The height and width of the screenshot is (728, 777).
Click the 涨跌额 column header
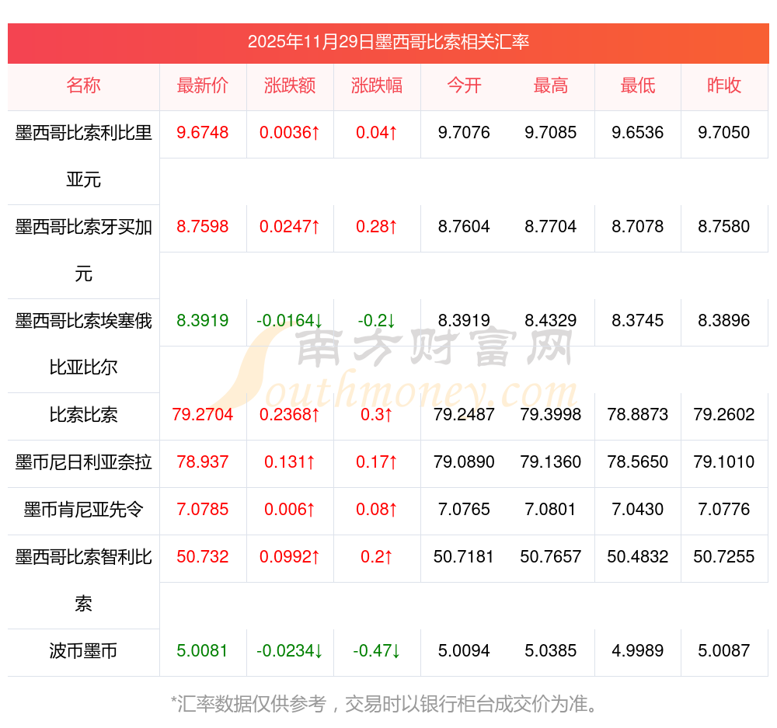290,86
